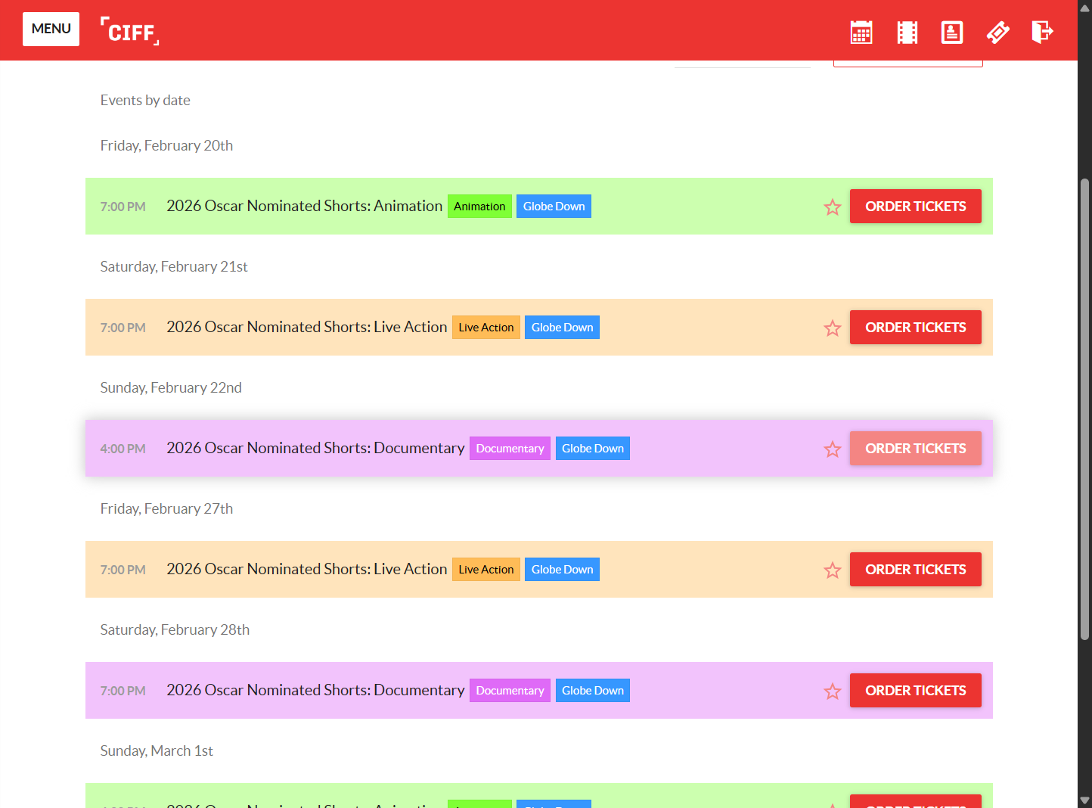Viewport: 1092px width, 808px height.
Task: Click the scrollbar up arrow
Action: pos(1084,7)
